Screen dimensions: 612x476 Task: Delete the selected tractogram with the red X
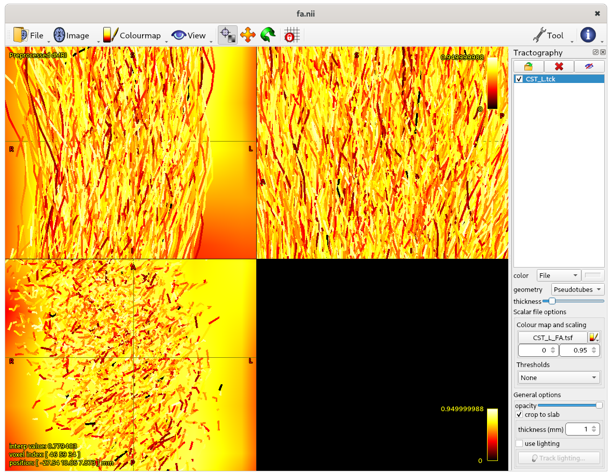point(559,66)
